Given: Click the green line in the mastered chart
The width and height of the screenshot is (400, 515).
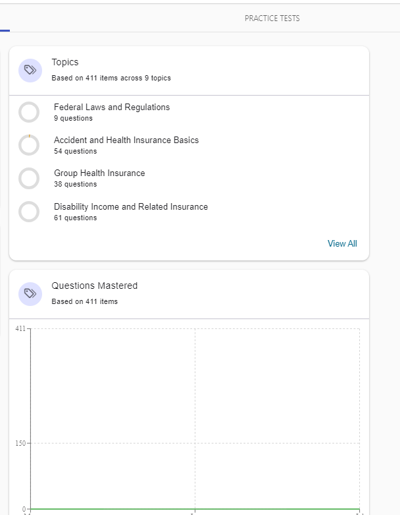Looking at the screenshot, I should point(195,509).
